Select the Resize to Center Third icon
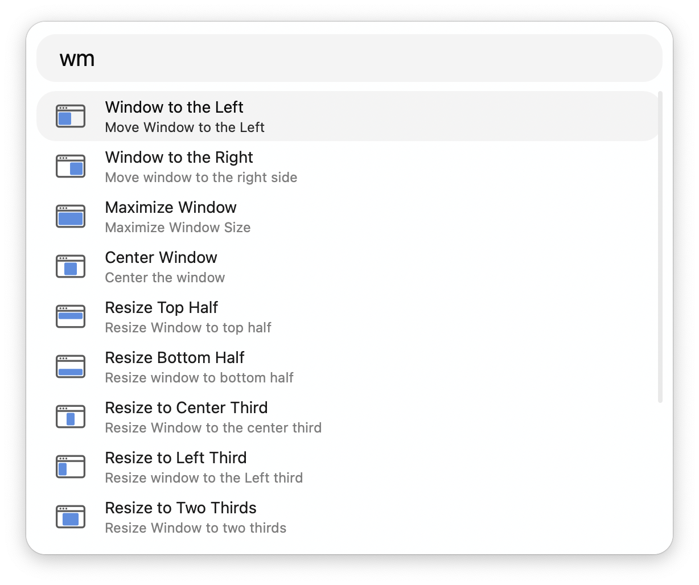 [71, 417]
